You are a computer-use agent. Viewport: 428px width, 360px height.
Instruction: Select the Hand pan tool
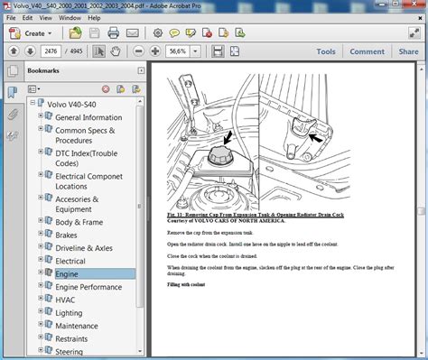point(116,51)
